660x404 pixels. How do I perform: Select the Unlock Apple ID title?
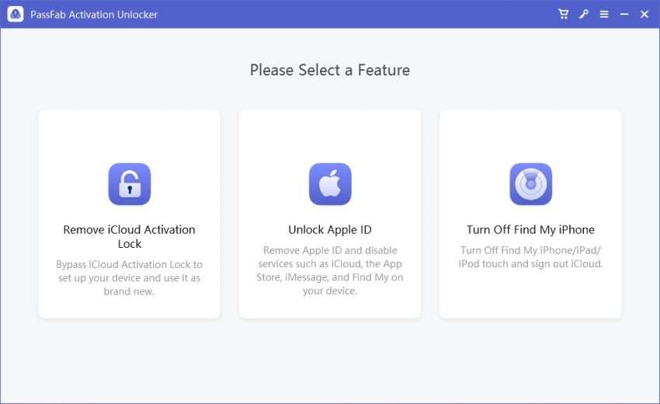click(x=330, y=230)
